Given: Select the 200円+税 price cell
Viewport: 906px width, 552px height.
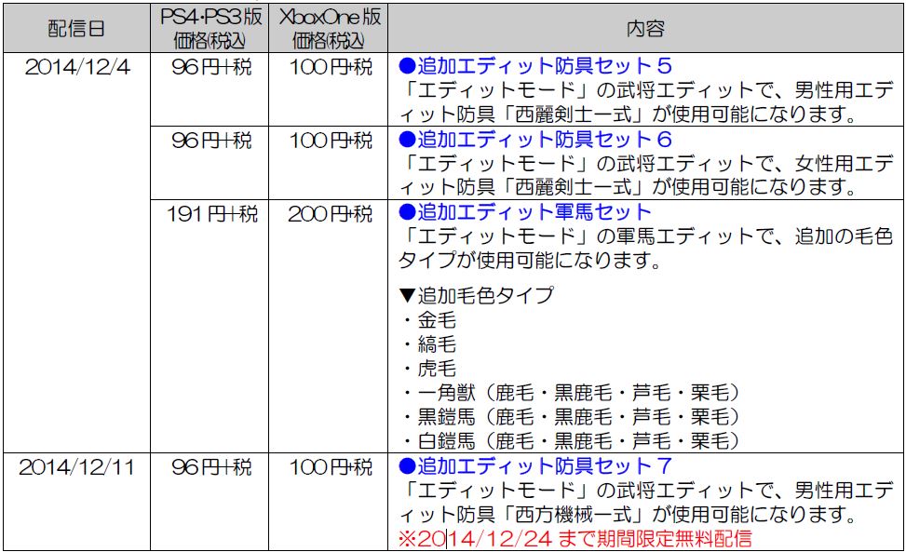Looking at the screenshot, I should (329, 214).
